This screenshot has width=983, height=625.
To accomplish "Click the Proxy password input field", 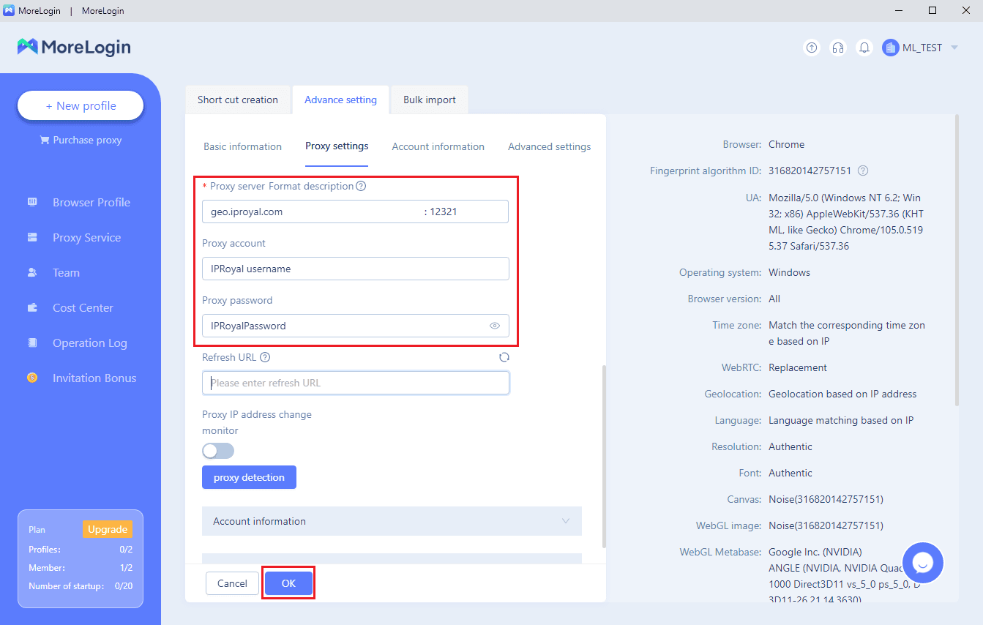I will 355,326.
